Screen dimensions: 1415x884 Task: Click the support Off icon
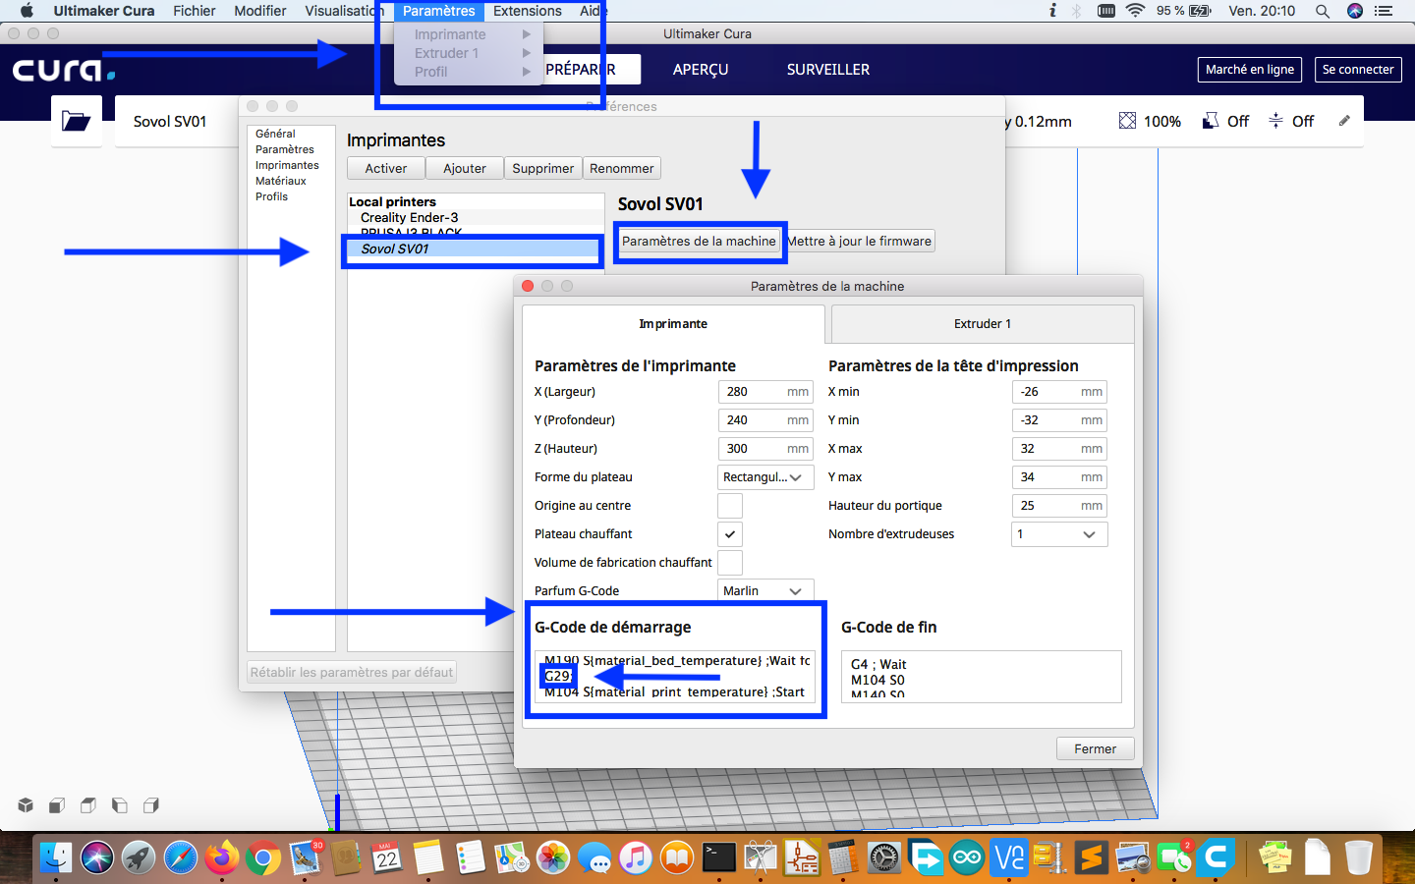point(1211,121)
